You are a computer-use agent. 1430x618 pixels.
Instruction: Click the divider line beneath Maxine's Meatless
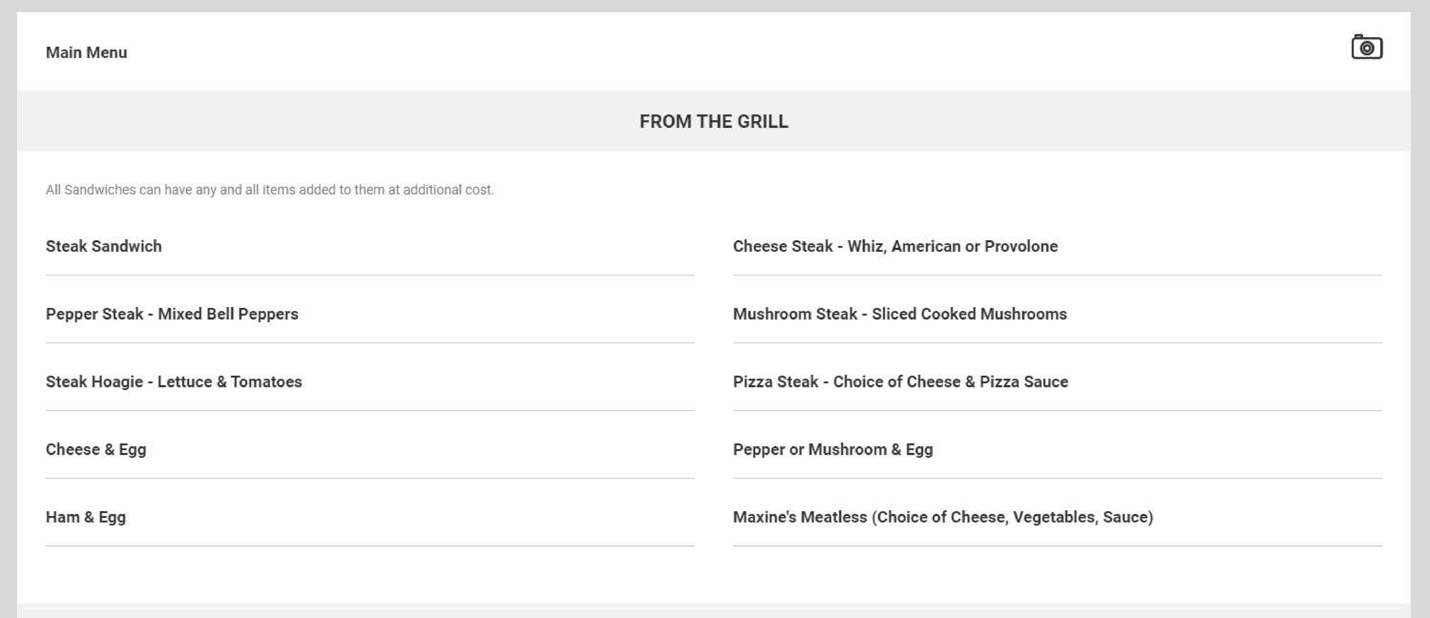[x=1057, y=546]
